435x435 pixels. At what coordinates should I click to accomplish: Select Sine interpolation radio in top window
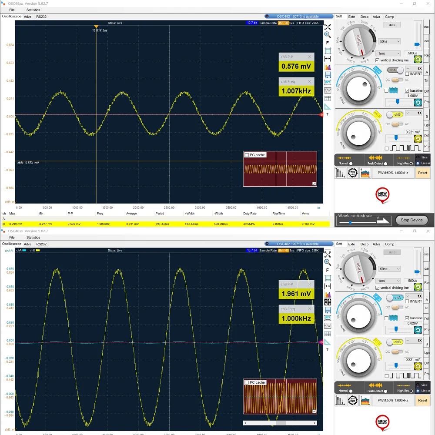coord(418,157)
